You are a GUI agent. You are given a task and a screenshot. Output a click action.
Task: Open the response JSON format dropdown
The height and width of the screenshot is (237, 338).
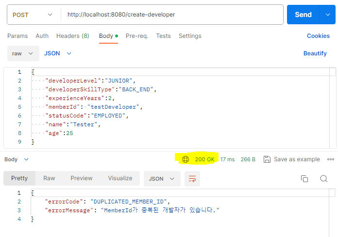(x=162, y=179)
